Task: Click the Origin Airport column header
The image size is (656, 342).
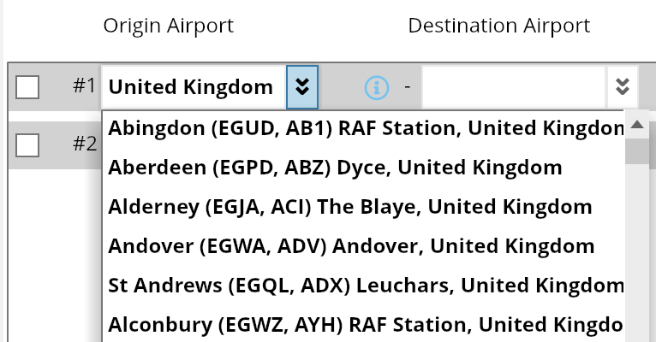Action: tap(169, 26)
